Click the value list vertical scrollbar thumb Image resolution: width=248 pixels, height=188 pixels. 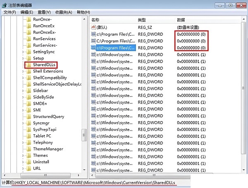(243, 88)
